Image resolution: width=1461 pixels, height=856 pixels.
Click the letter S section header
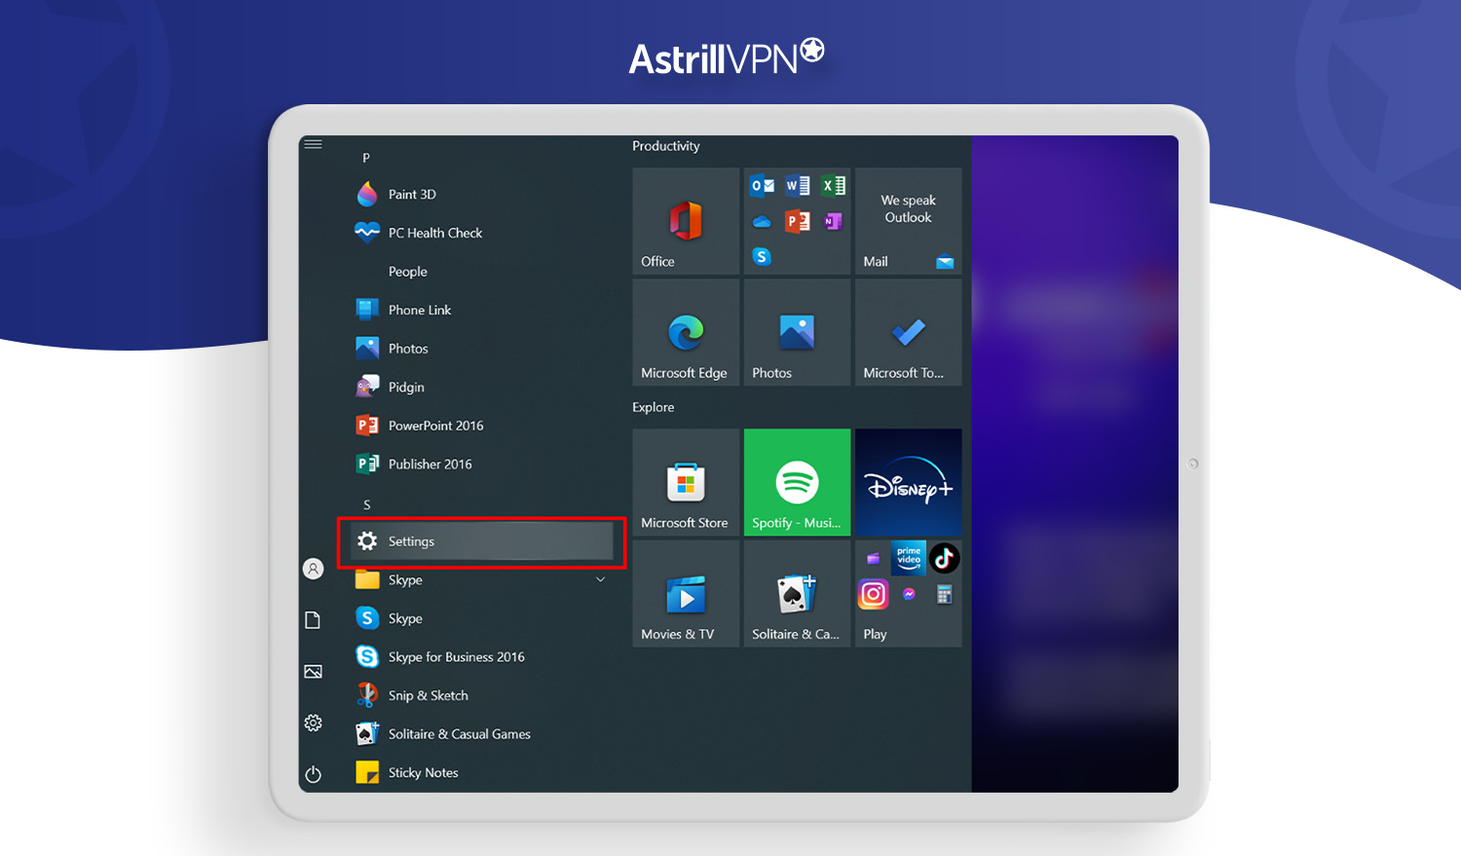click(x=367, y=504)
